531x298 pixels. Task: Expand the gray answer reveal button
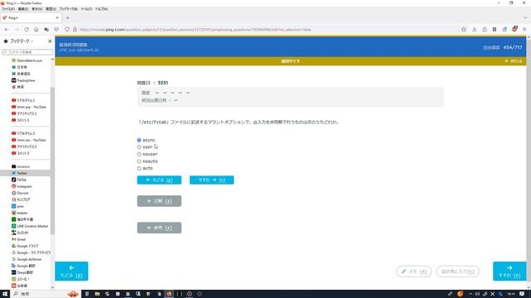pyautogui.click(x=159, y=201)
